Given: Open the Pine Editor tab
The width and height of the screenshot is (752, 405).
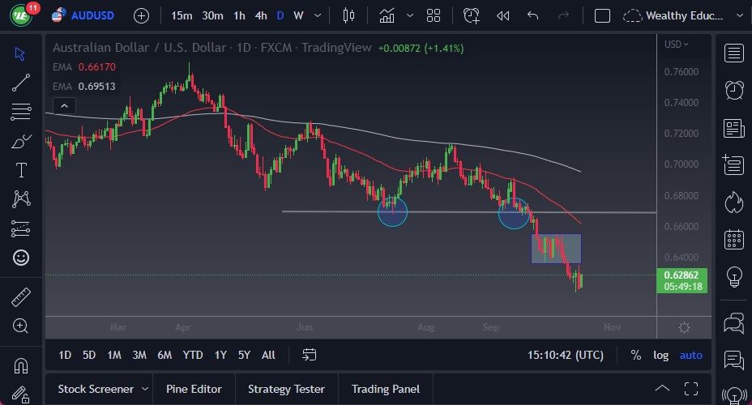Looking at the screenshot, I should click(x=194, y=389).
